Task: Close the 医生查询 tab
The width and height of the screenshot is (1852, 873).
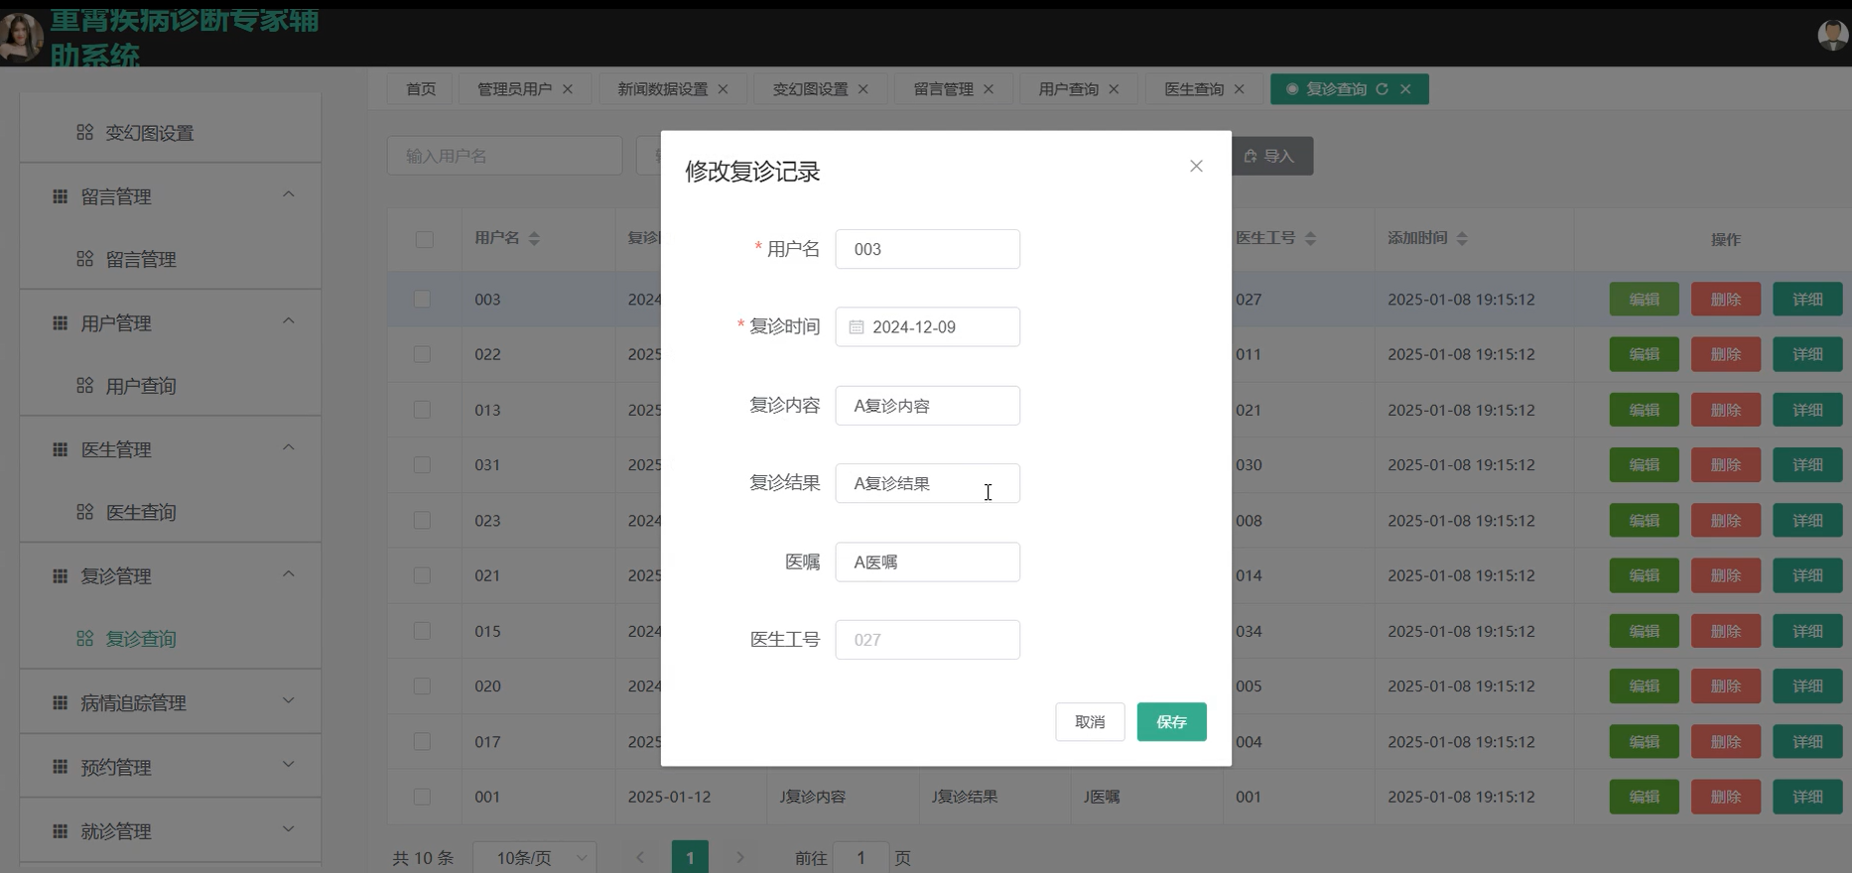Action: [1239, 89]
